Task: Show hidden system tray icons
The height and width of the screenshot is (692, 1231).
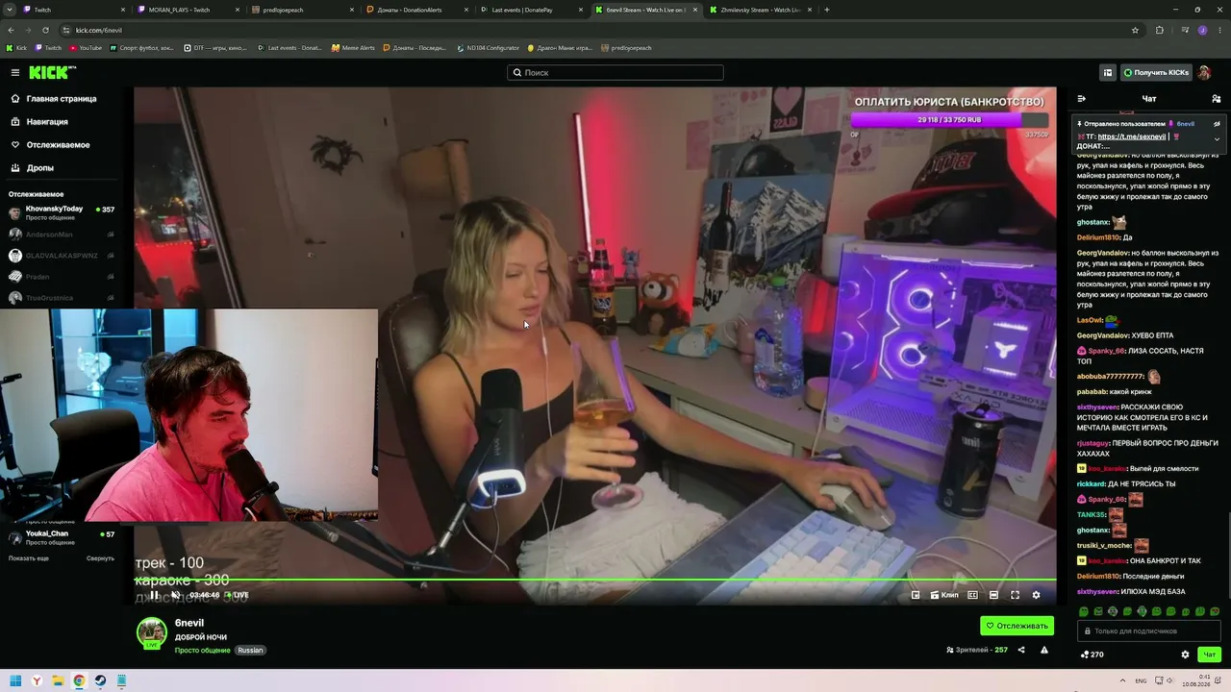Action: click(x=1121, y=680)
